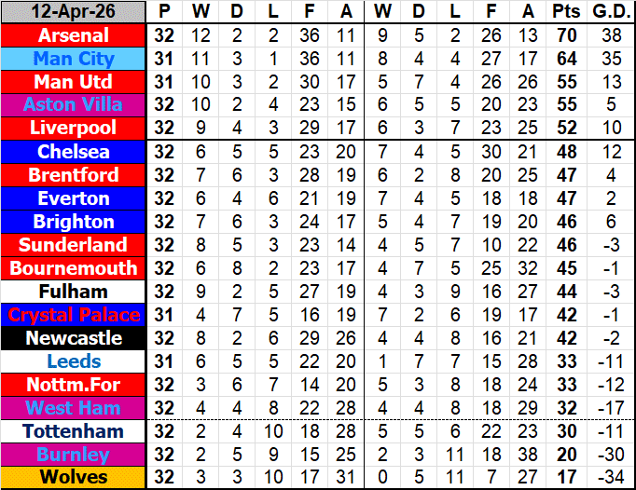
Task: Click the Crystal Palace team name
Action: [x=74, y=315]
